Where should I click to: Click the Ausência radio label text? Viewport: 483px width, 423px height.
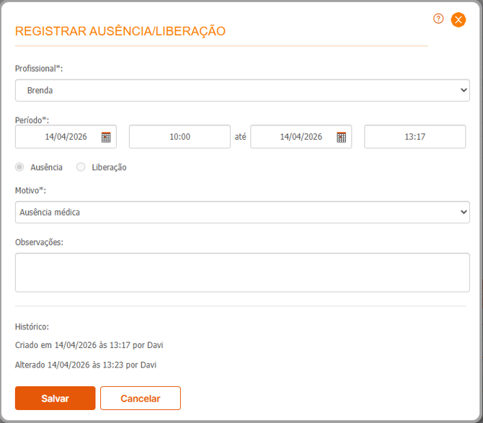[x=46, y=167]
